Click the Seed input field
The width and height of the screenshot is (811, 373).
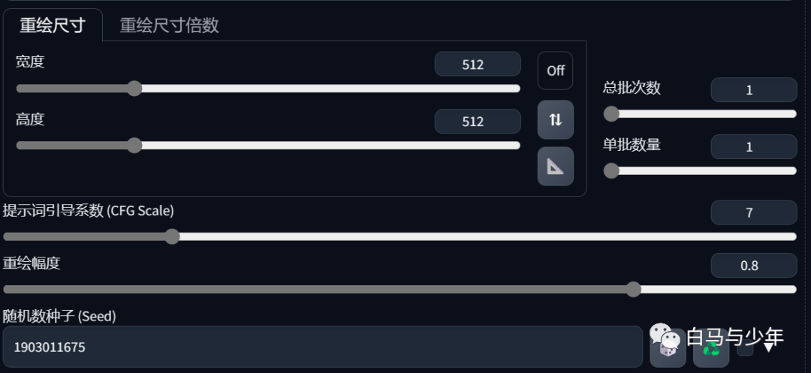[323, 347]
